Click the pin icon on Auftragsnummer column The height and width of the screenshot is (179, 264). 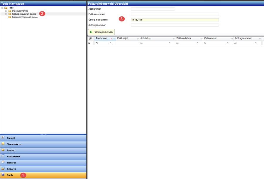(x=260, y=39)
